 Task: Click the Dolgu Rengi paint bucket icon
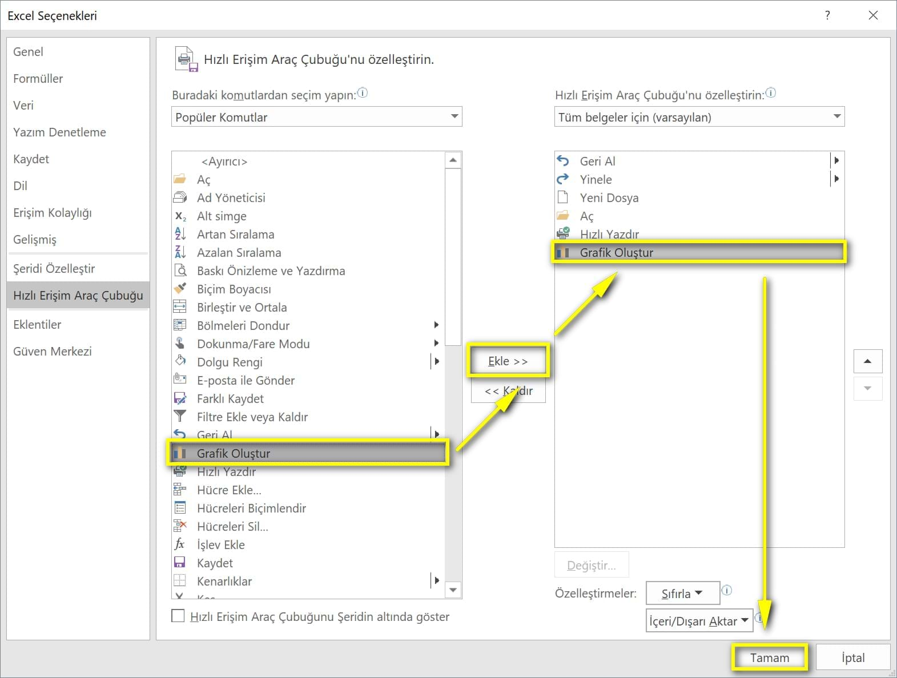point(180,362)
